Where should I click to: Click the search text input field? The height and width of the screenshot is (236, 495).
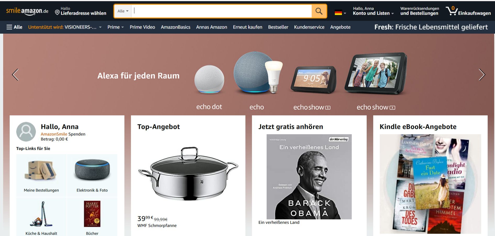222,11
